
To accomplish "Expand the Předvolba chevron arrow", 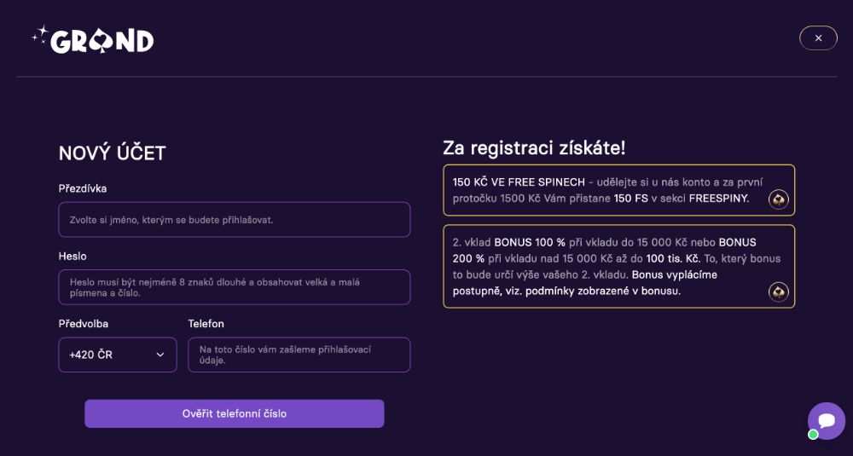I will pyautogui.click(x=160, y=355).
